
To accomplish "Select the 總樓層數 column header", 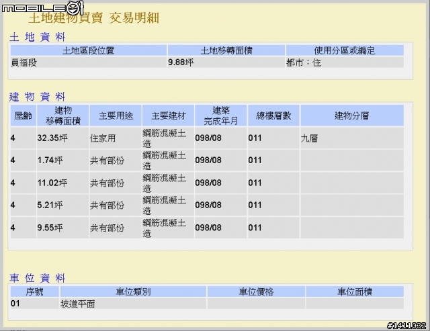I will [273, 115].
